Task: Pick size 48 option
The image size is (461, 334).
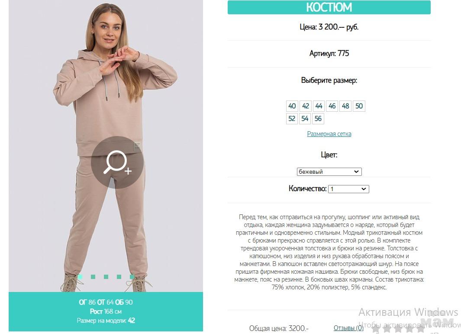Action: [x=345, y=106]
